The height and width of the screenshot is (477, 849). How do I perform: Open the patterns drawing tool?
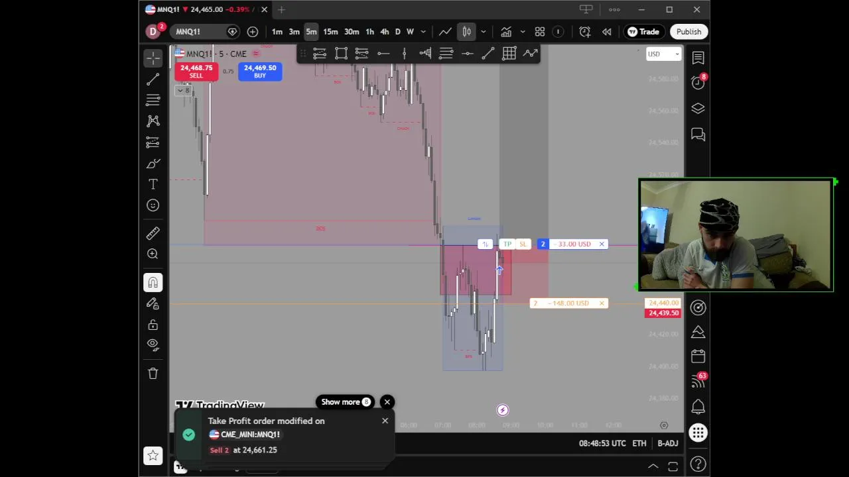point(153,121)
